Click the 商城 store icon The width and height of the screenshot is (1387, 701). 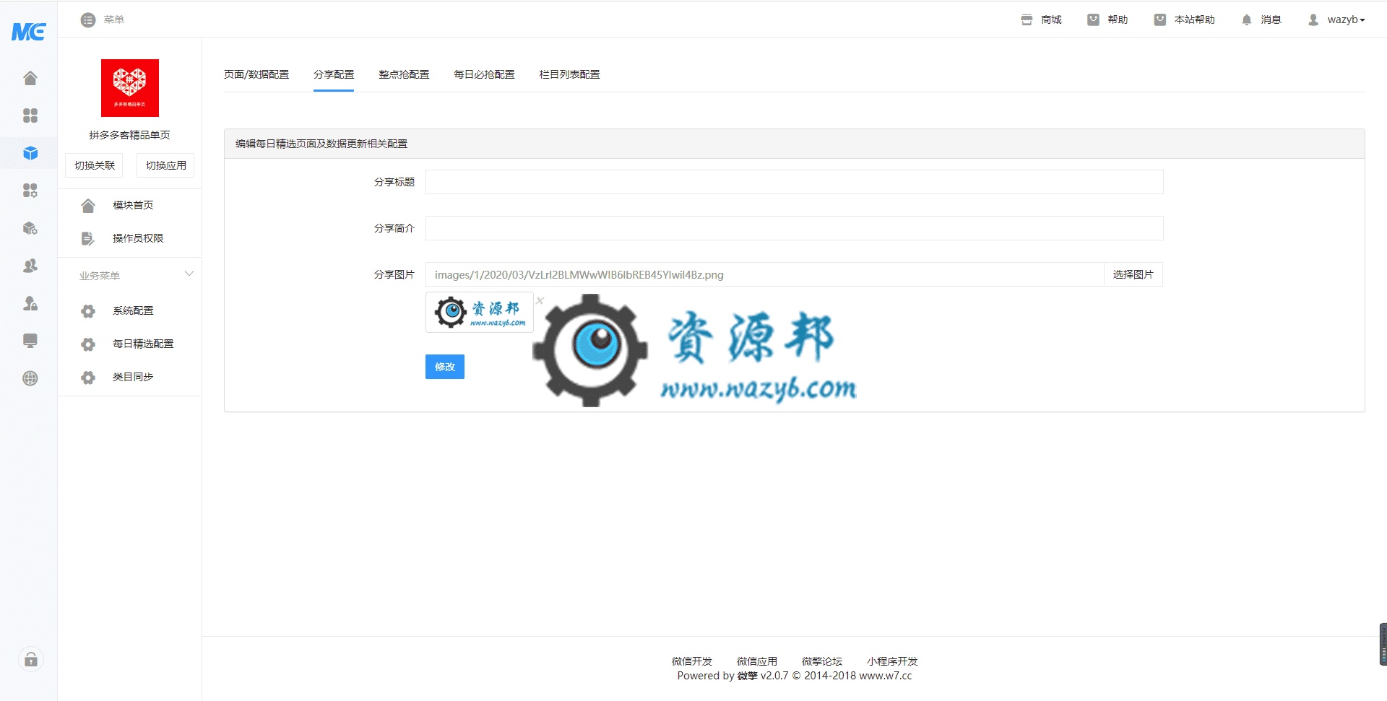pyautogui.click(x=1027, y=20)
